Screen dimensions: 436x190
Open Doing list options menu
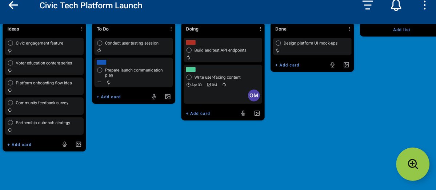pos(260,29)
